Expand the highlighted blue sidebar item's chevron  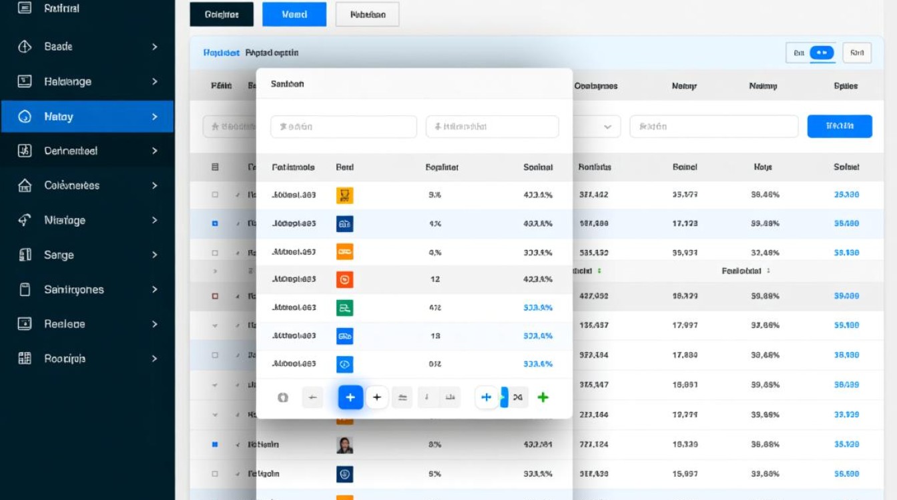(x=155, y=117)
